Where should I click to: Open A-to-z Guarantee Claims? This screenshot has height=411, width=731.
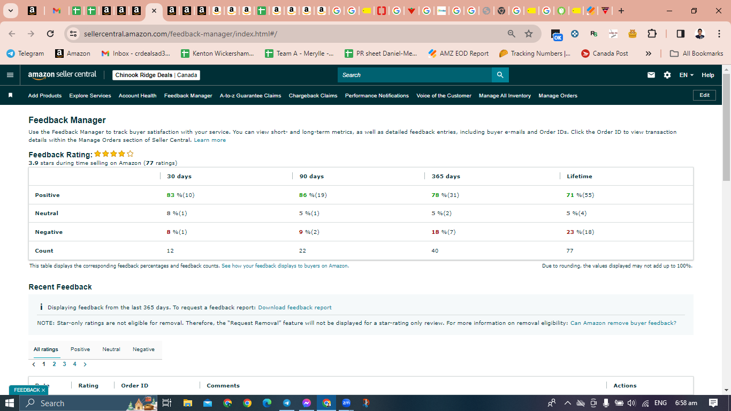250,96
